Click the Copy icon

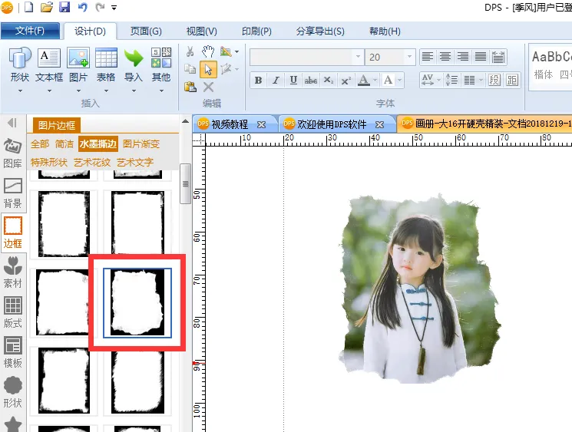190,68
